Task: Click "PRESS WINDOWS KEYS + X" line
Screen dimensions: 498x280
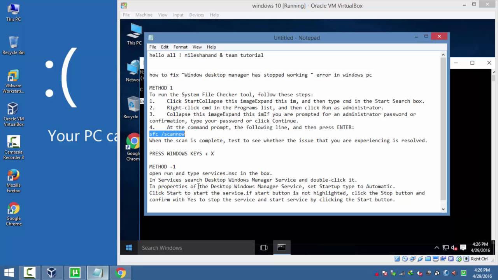Action: point(182,154)
